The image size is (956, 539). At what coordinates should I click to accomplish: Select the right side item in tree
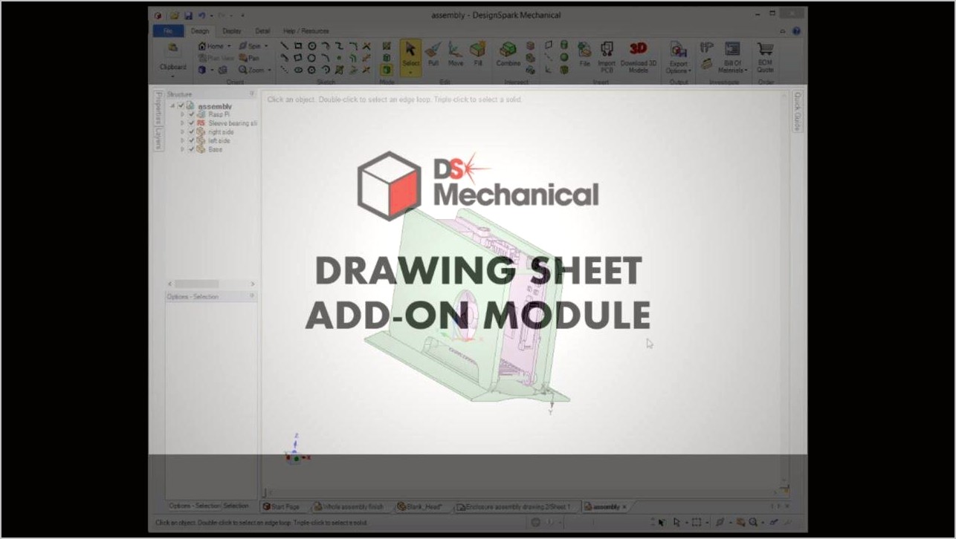pyautogui.click(x=221, y=132)
